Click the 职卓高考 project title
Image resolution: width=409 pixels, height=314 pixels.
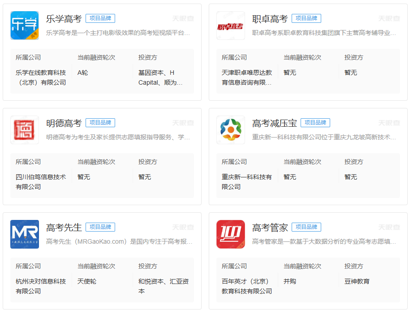coord(270,19)
